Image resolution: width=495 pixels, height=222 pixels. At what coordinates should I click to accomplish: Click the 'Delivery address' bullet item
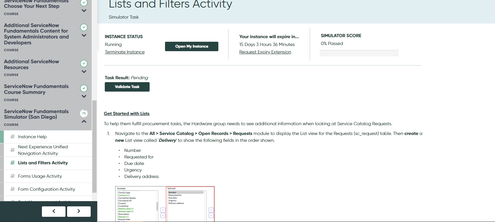[141, 176]
